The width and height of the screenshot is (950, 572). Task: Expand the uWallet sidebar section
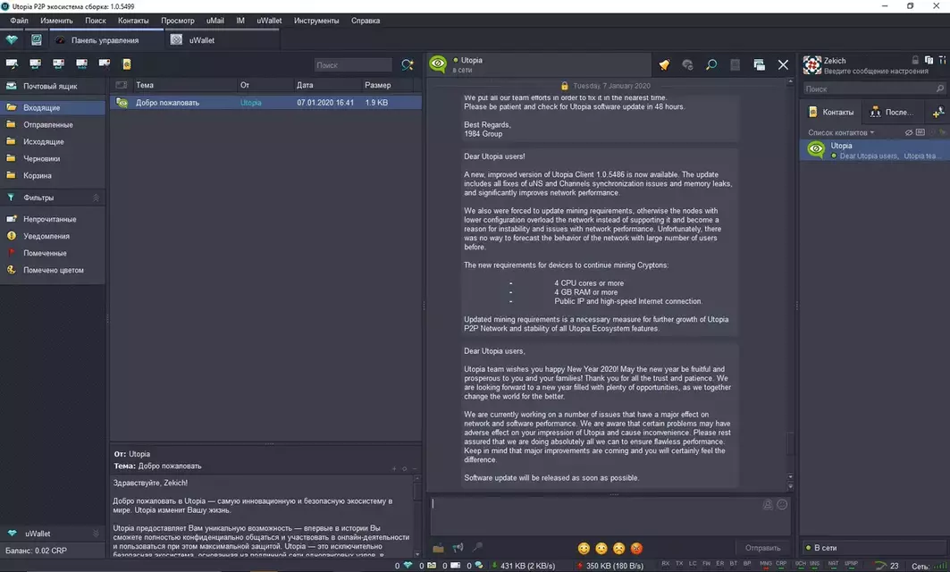click(96, 534)
